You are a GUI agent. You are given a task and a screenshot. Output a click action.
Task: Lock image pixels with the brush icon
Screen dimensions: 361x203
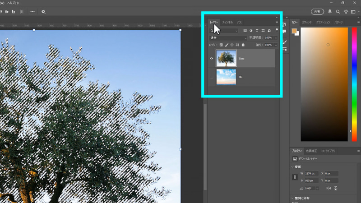tap(227, 45)
